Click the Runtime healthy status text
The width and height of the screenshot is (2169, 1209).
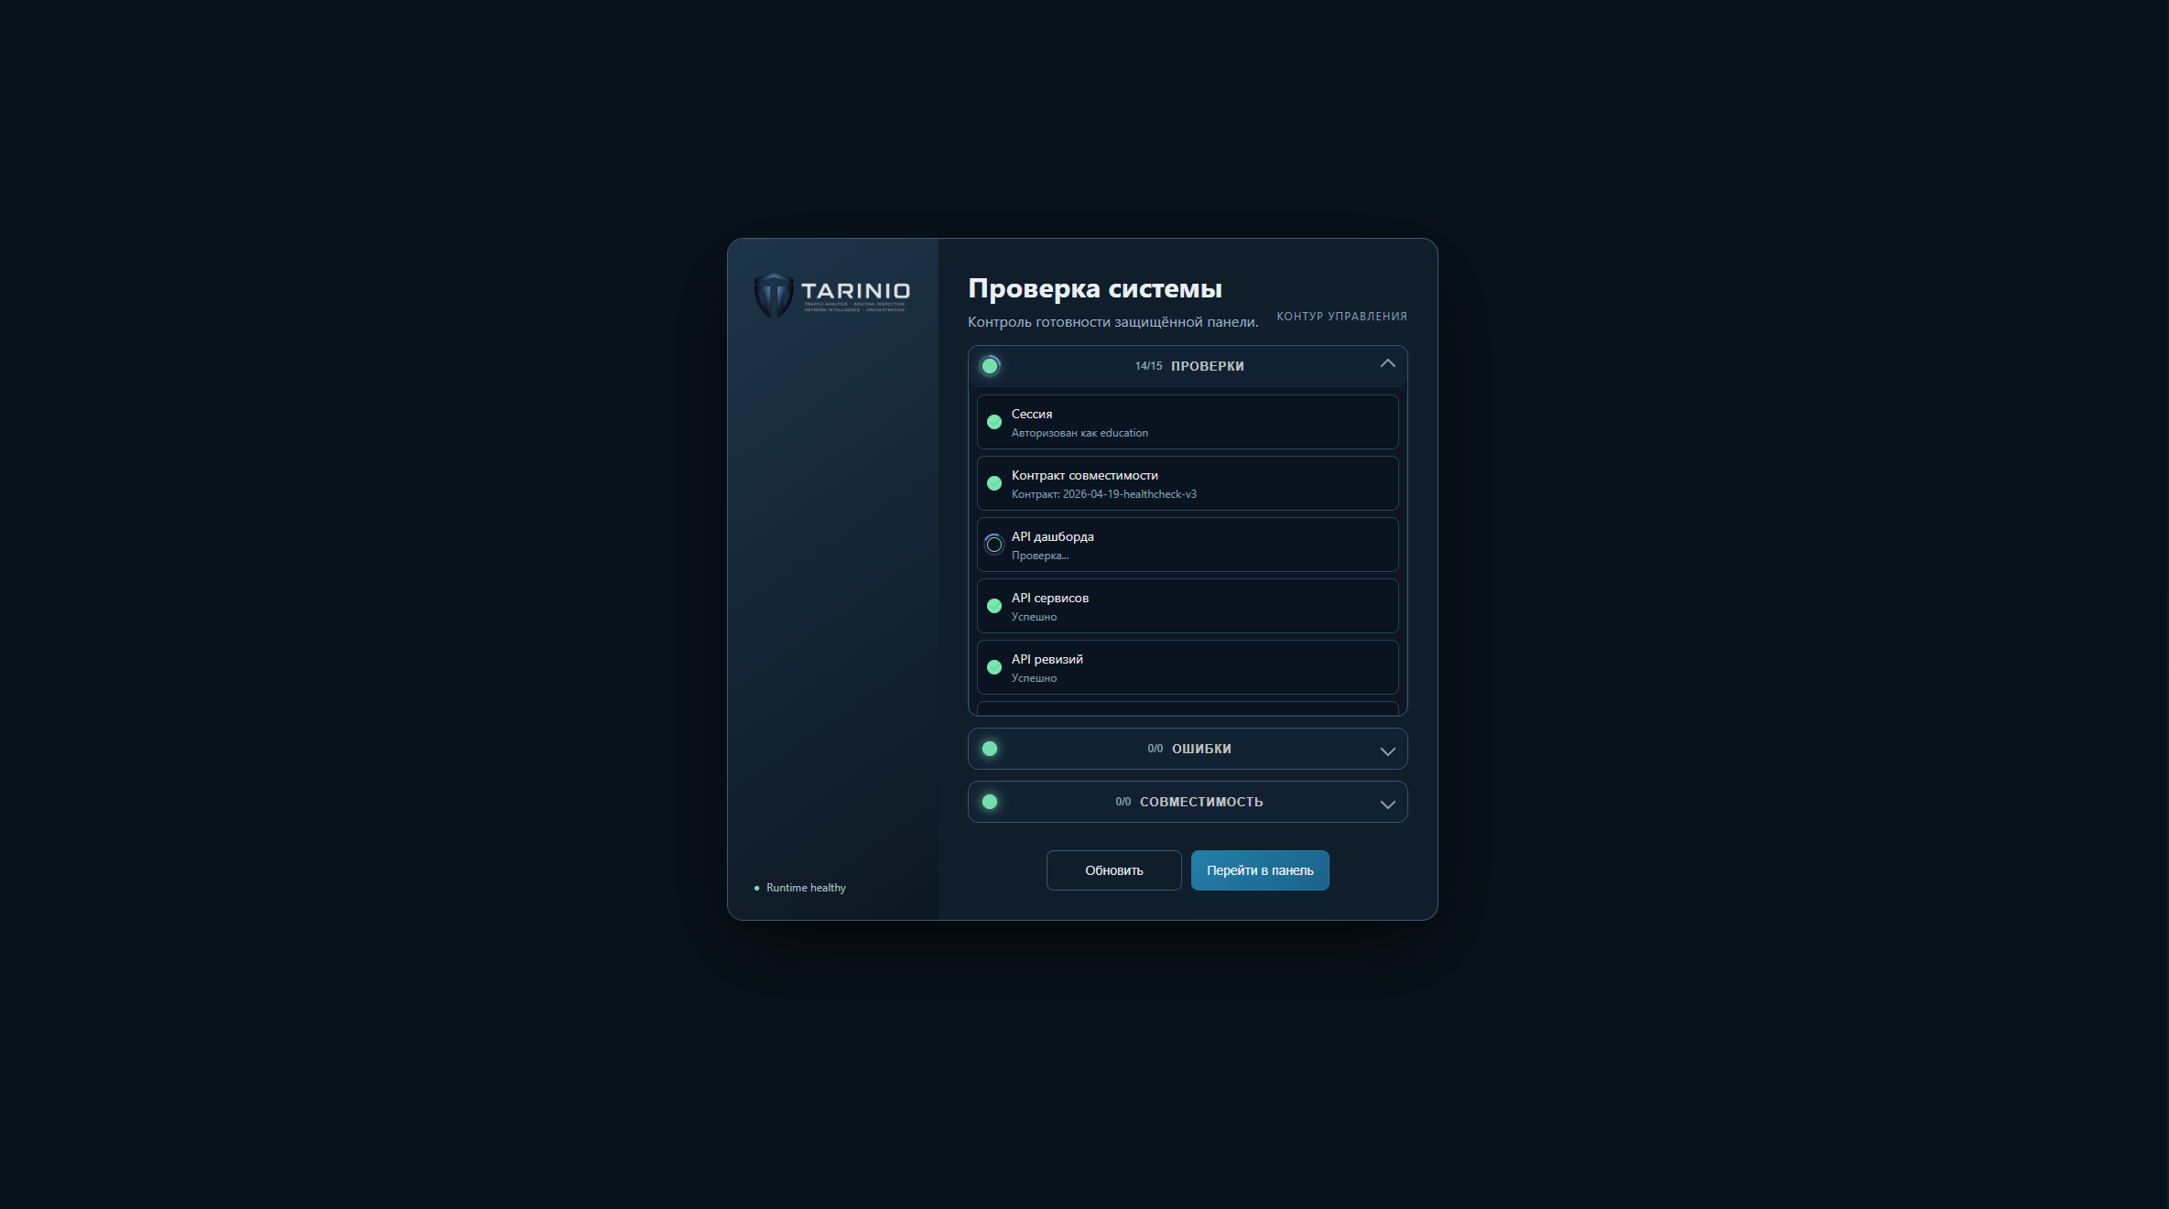[806, 888]
